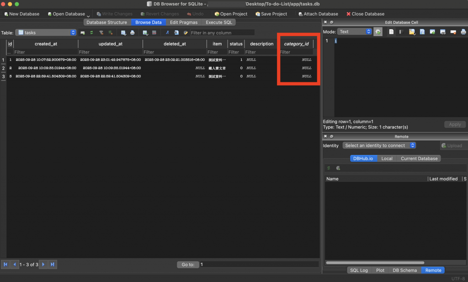Click database icon beside Remote refresh icon
This screenshot has height=282, width=468.
click(x=338, y=168)
